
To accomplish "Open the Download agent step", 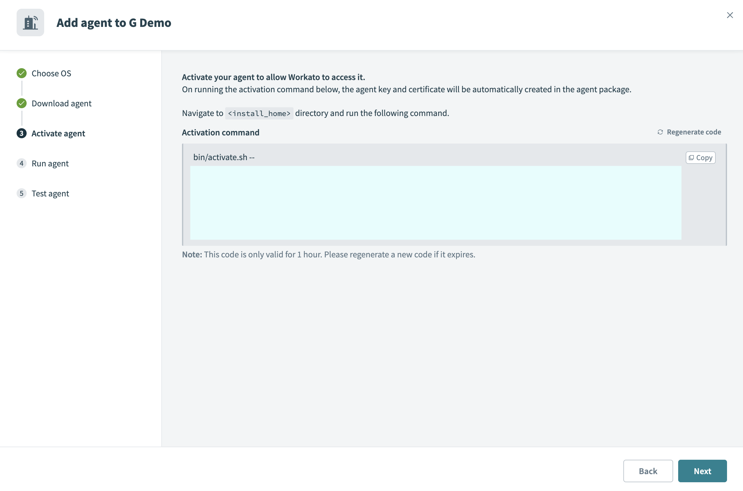I will point(61,103).
